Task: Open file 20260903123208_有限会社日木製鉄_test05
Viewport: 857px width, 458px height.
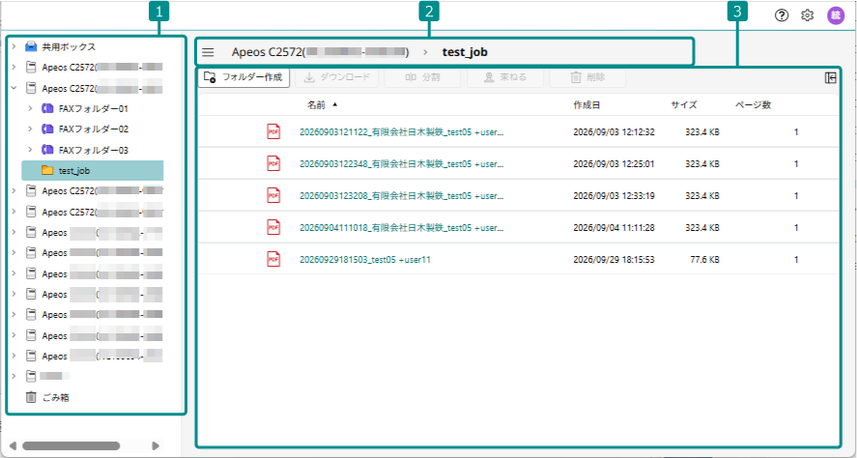Action: (x=401, y=195)
